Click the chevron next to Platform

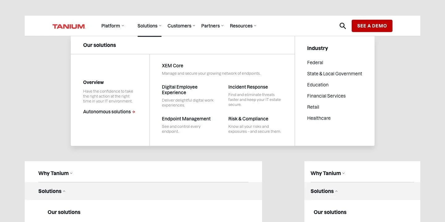(123, 26)
